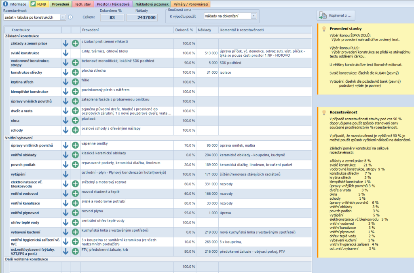The height and width of the screenshot is (273, 414).
Task: Click down arrow for svislé konstrukce
Action: [66, 53]
